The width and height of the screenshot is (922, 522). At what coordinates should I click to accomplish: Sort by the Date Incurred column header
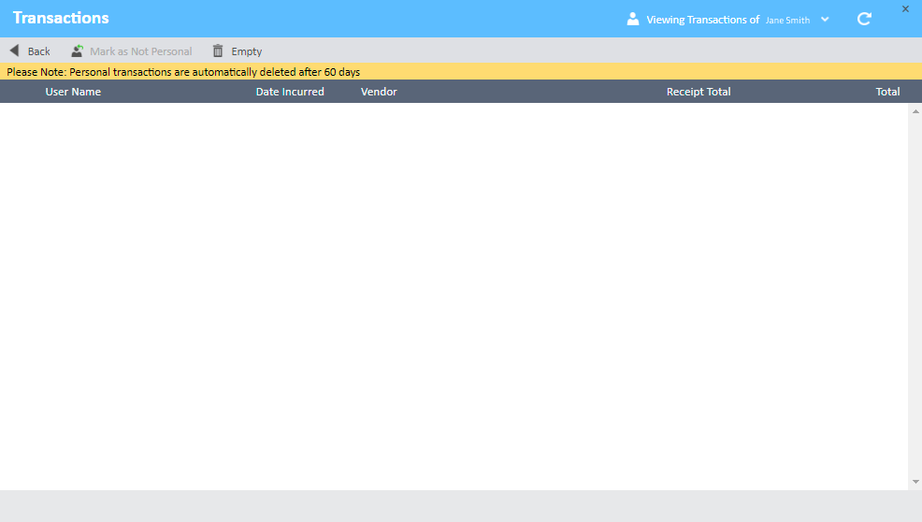(x=290, y=92)
